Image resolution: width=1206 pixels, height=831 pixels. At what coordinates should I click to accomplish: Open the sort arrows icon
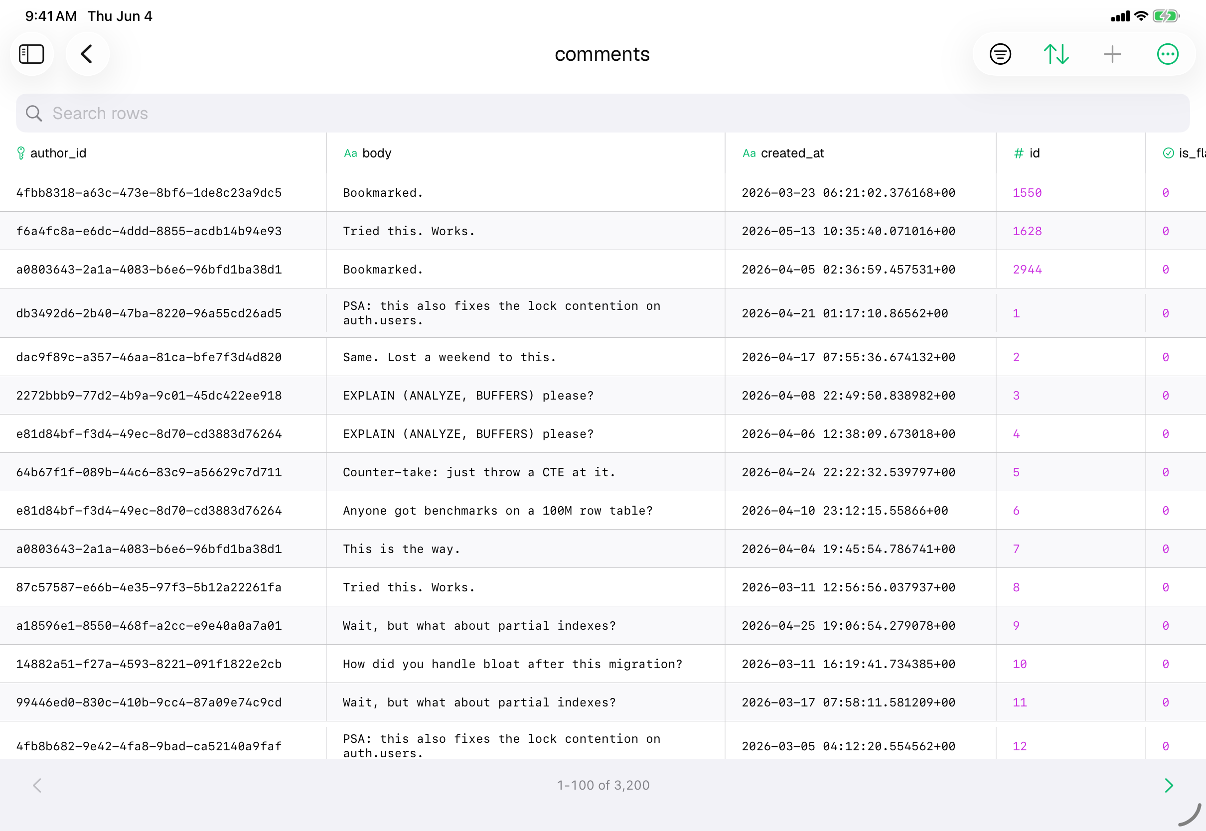click(1056, 54)
